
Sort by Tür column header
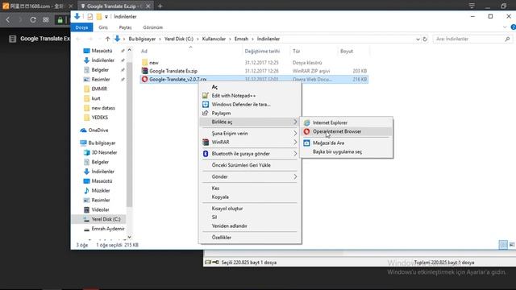click(296, 52)
